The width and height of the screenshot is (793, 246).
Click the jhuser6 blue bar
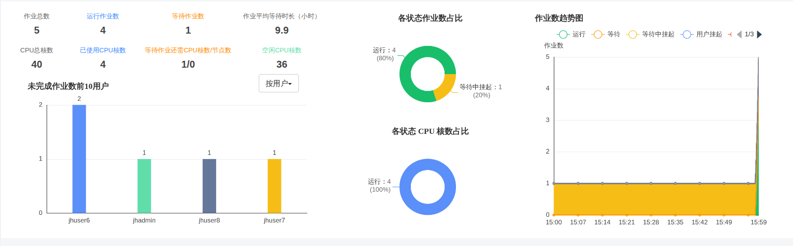click(x=79, y=159)
